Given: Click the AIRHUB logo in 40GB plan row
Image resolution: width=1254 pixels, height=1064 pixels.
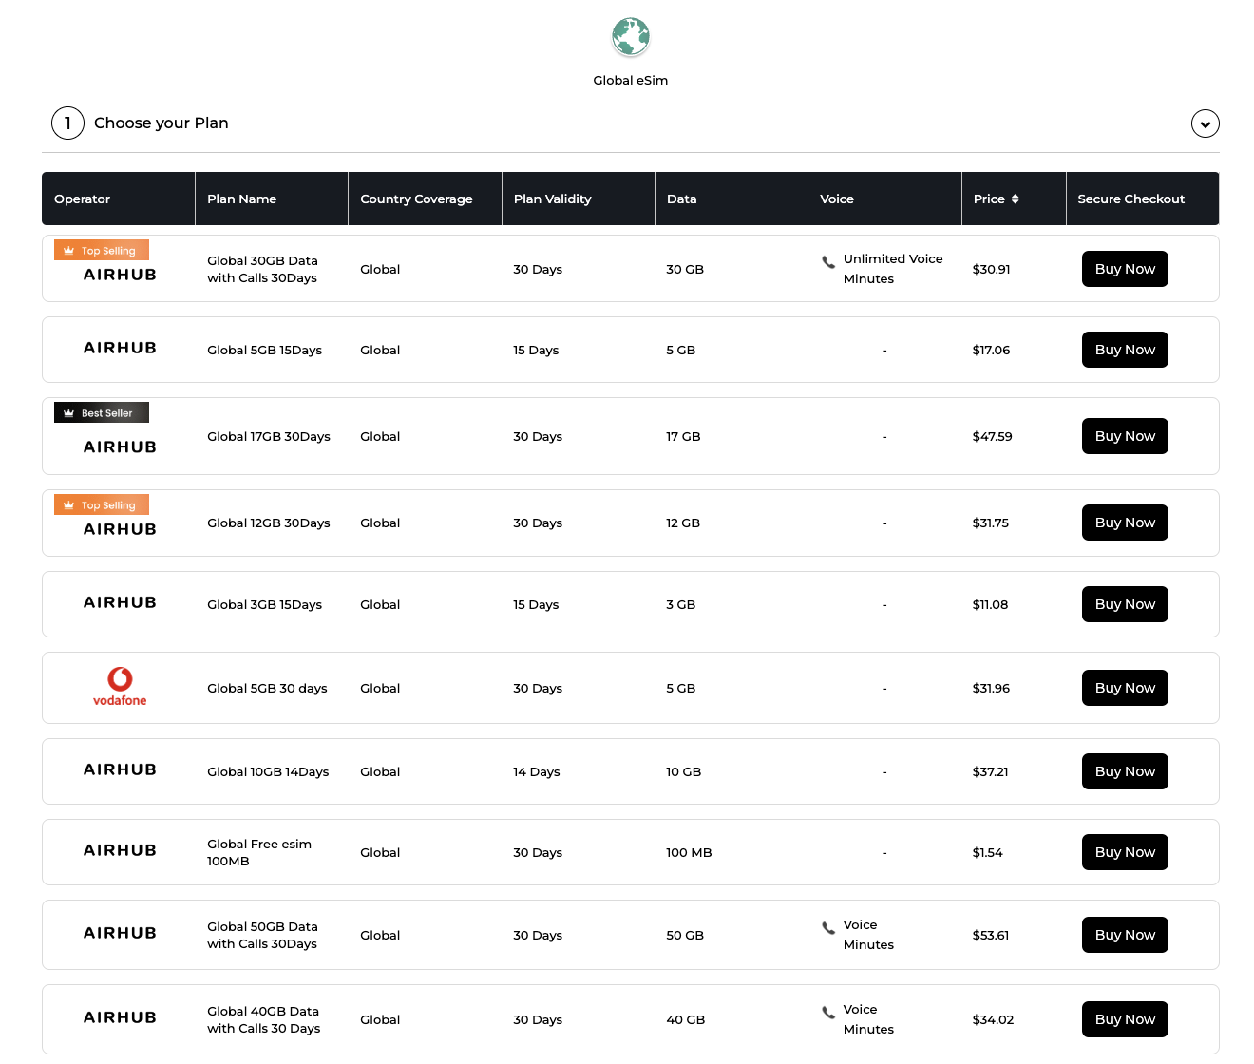Looking at the screenshot, I should click(120, 1017).
